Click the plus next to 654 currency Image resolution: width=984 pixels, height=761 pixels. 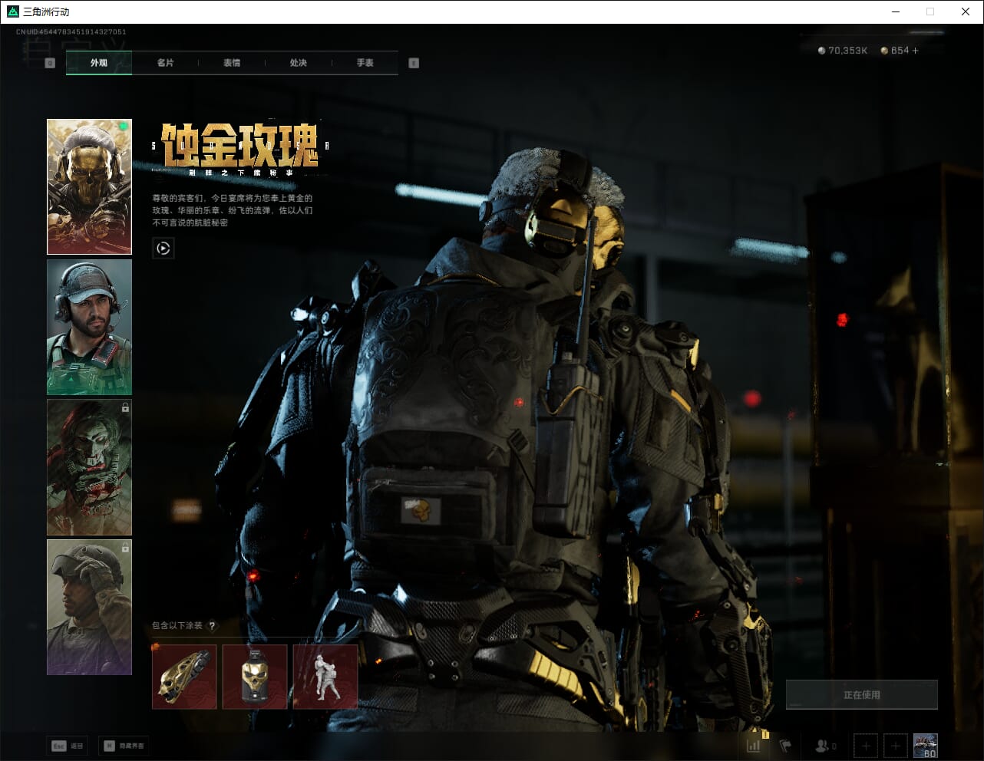[x=915, y=51]
